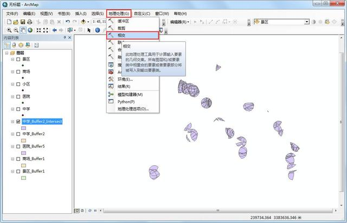Uncheck the 中学_Buffer2_Intersect layer
347x223 pixels.
[18, 122]
